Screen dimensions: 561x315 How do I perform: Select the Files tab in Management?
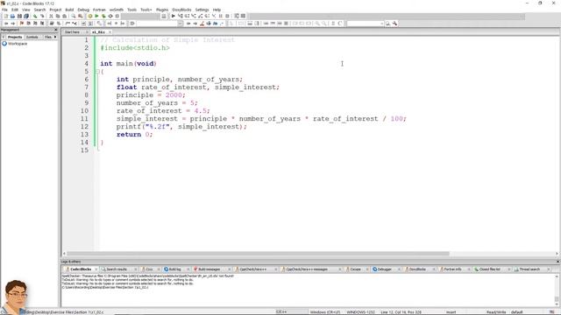tap(47, 37)
